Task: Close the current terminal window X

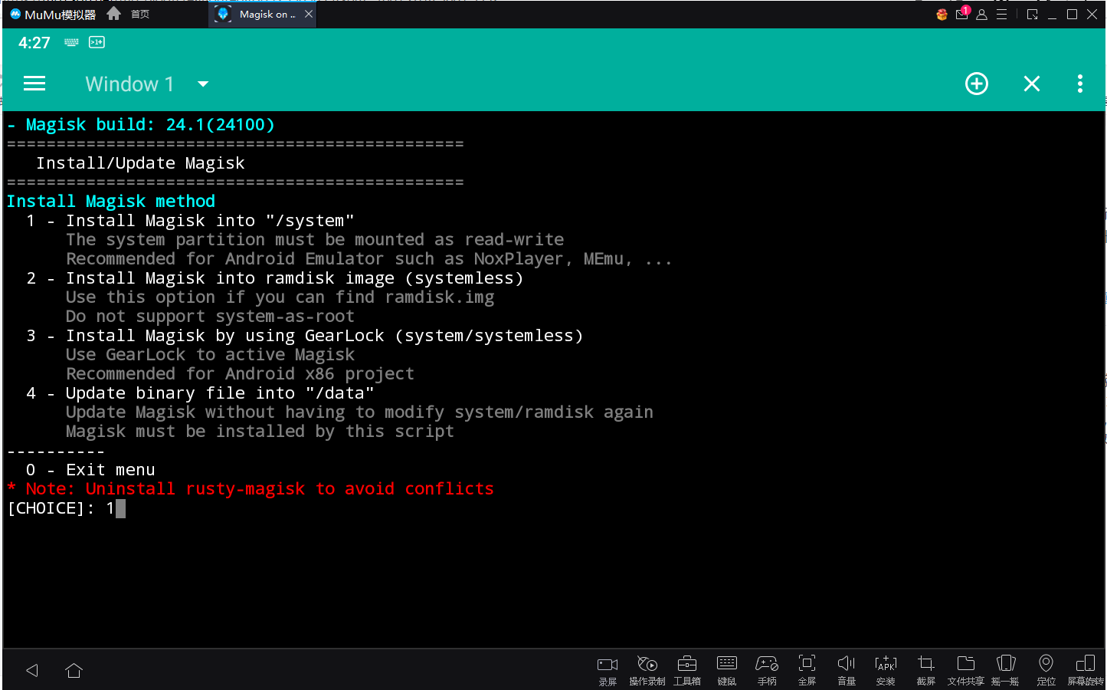Action: click(x=1032, y=84)
